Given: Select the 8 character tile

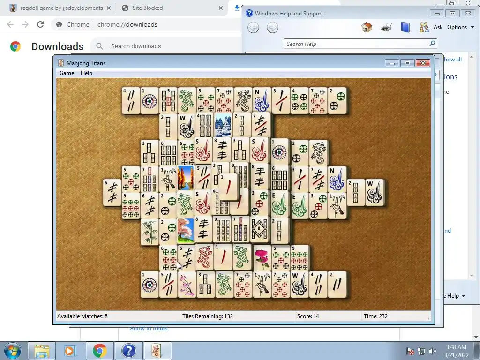Looking at the screenshot, I should point(260,229).
